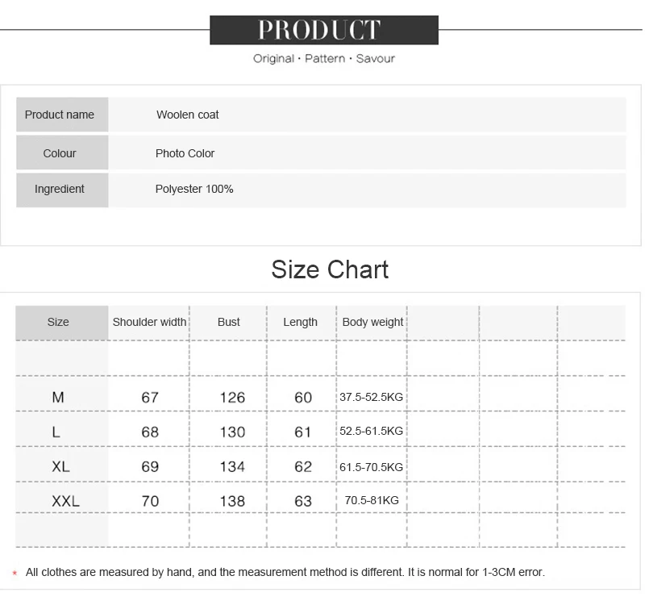Click the Photo Color value
The height and width of the screenshot is (601, 645).
click(x=185, y=153)
